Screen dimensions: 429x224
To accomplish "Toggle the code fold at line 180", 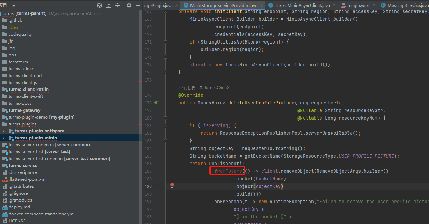I will click(x=165, y=118).
